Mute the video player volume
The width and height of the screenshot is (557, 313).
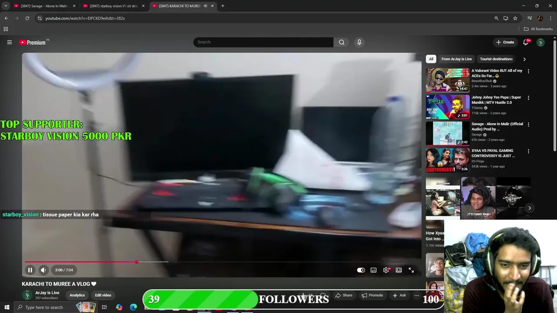point(43,270)
